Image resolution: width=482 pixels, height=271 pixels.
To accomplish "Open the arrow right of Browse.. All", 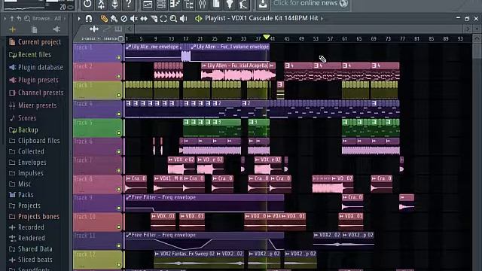I will pyautogui.click(x=65, y=19).
